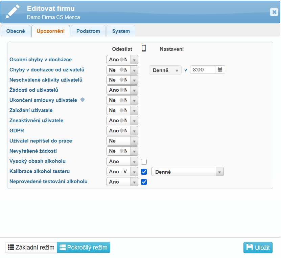Expand the GDPR Odesílat dropdown
This screenshot has width=281, height=258.
(x=134, y=131)
